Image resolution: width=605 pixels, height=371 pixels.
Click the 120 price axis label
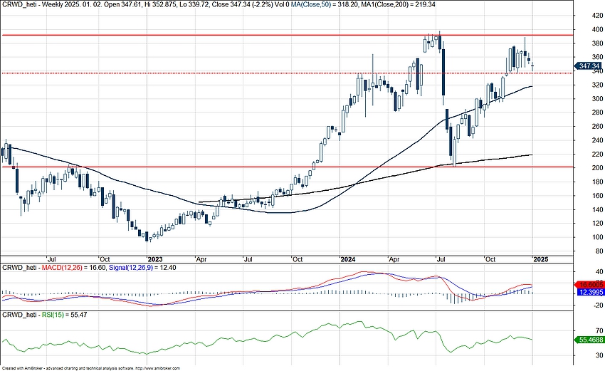coord(597,223)
